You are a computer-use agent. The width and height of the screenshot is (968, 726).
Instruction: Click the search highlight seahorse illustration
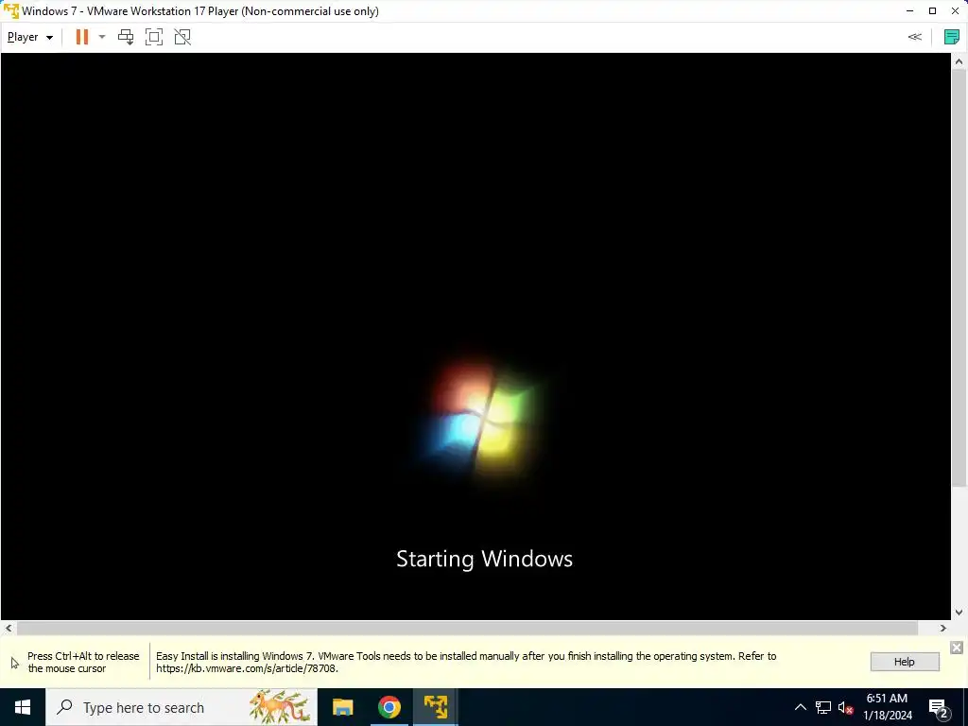coord(280,707)
